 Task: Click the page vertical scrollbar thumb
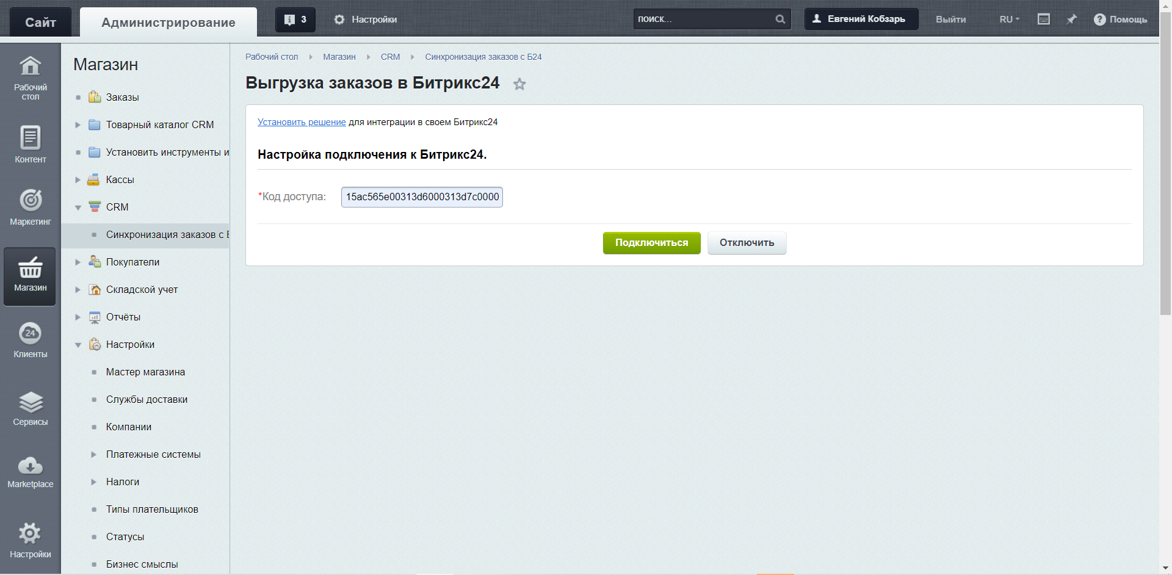tap(1166, 164)
